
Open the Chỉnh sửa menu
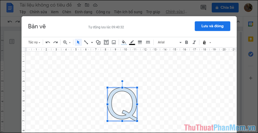click(38, 12)
